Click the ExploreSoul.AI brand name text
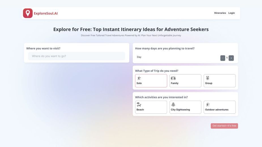Viewport: 262px width, 147px height. coord(46,13)
